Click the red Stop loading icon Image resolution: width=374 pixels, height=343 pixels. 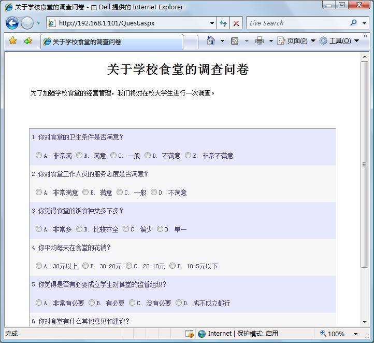click(236, 23)
